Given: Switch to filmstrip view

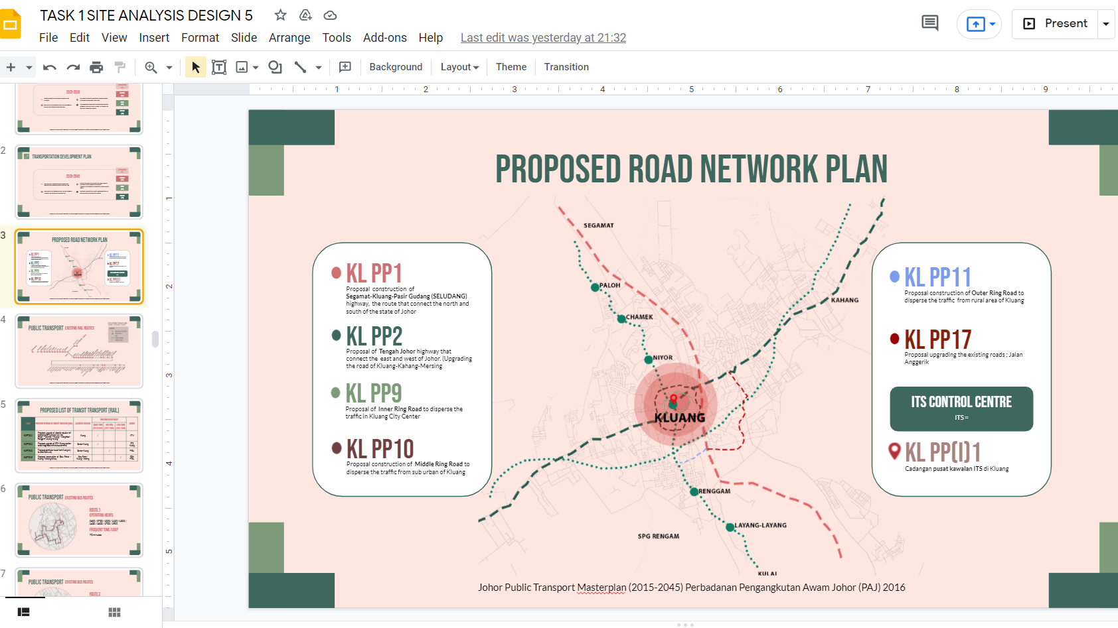Looking at the screenshot, I should (24, 612).
